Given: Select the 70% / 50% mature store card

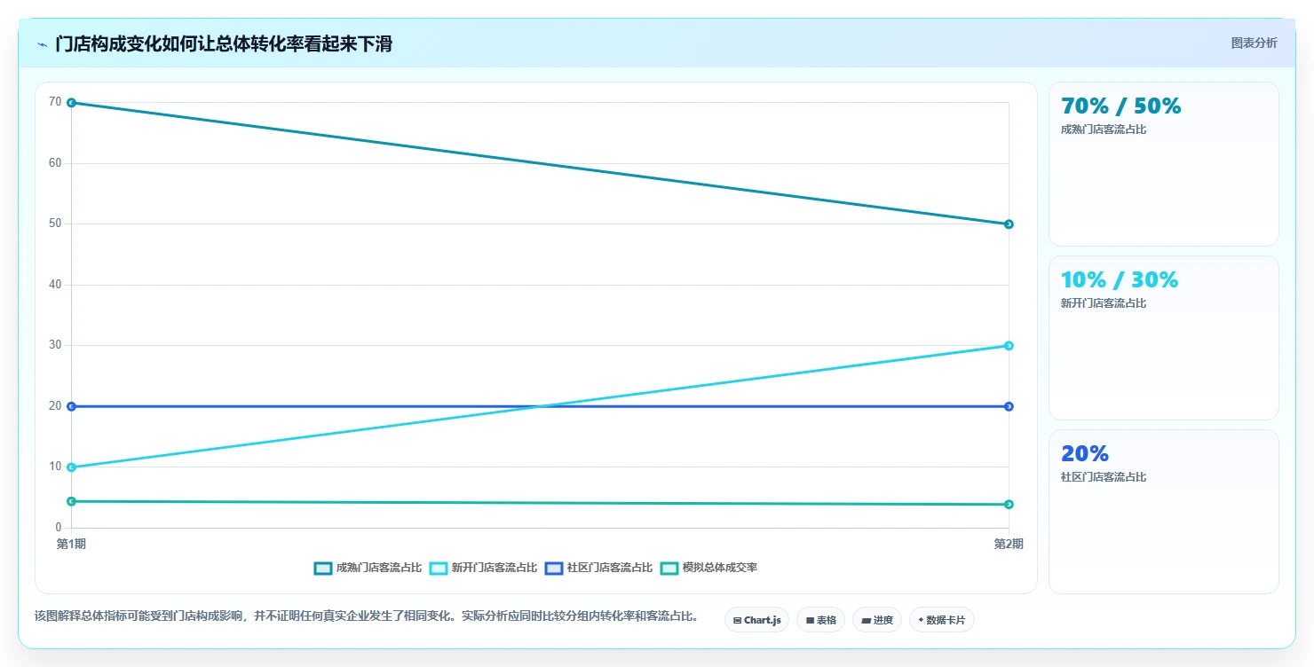Looking at the screenshot, I should click(1163, 164).
